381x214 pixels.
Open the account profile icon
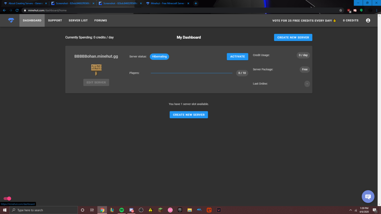[368, 20]
